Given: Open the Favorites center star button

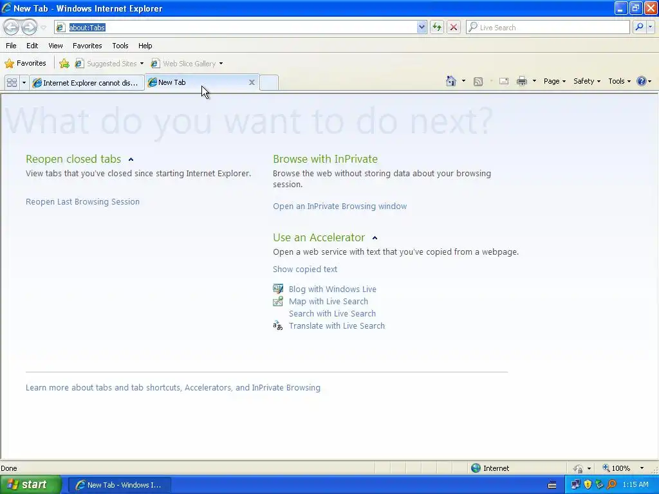Looking at the screenshot, I should click(x=25, y=64).
